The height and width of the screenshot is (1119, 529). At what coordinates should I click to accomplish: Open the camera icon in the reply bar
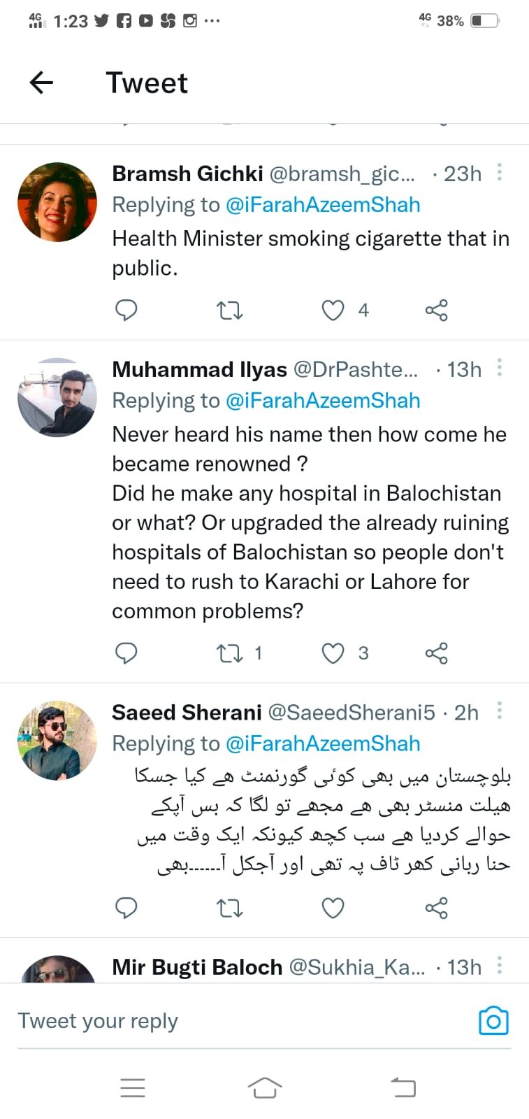click(x=493, y=1020)
